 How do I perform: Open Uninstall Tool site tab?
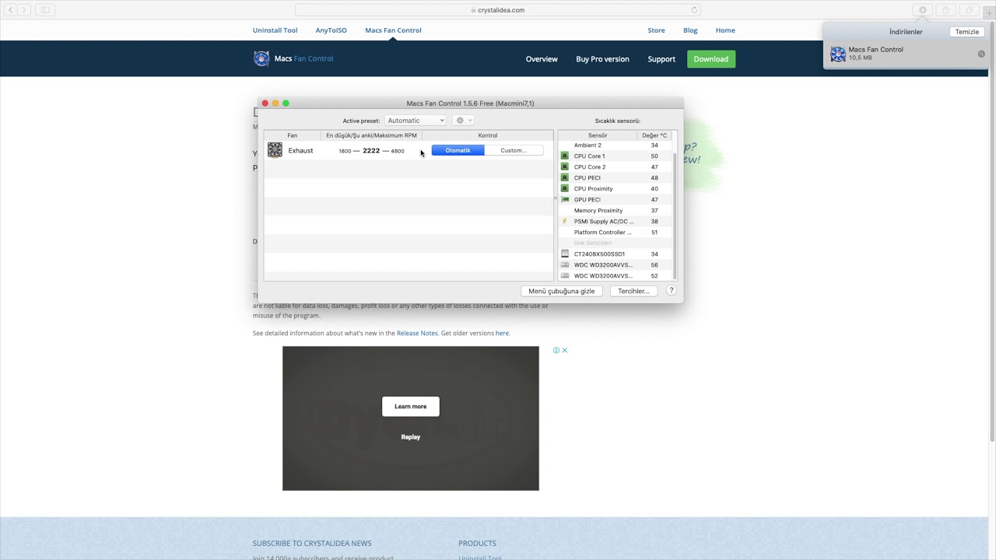275,30
